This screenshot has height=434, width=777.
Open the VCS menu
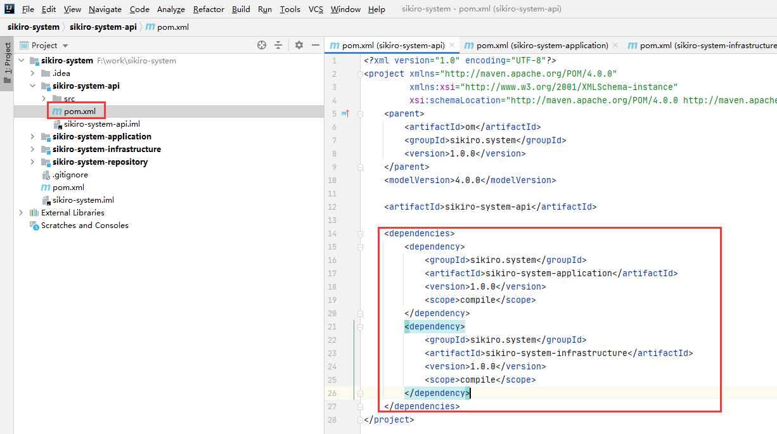click(x=316, y=9)
